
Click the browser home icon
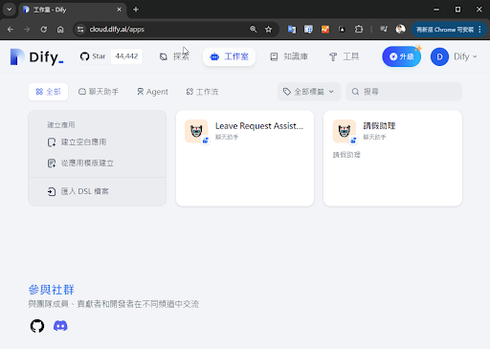pyautogui.click(x=60, y=30)
